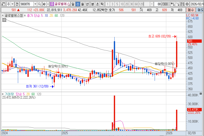The width and height of the screenshot is (204, 136).
Task: Click the stock name 글로벌에스 field
Action: (62, 4)
